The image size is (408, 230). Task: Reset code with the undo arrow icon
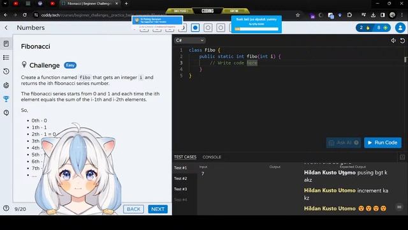[x=402, y=40]
